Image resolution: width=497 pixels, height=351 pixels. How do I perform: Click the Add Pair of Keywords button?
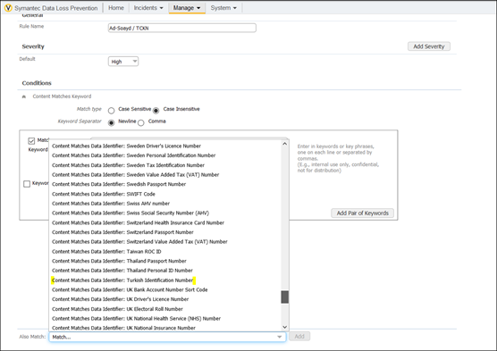coord(363,213)
